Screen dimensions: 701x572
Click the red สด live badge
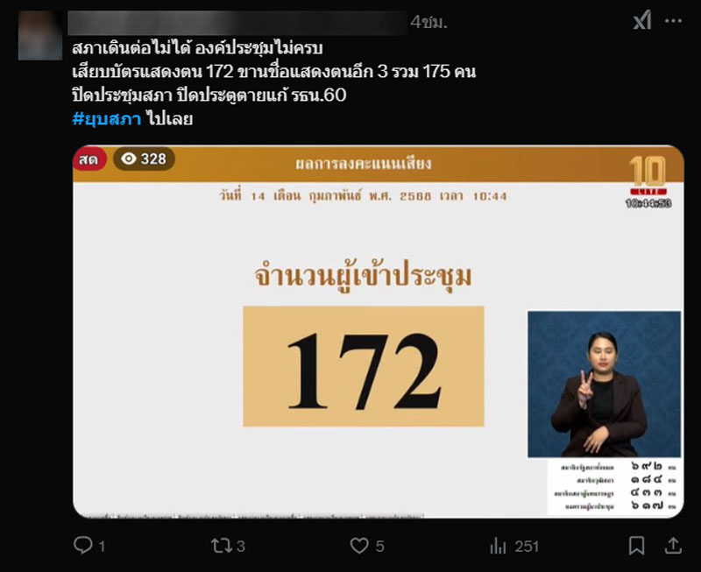pos(89,159)
